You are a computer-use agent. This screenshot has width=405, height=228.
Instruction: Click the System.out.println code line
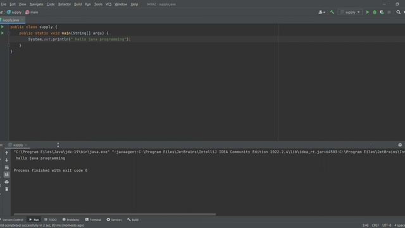[x=79, y=39]
